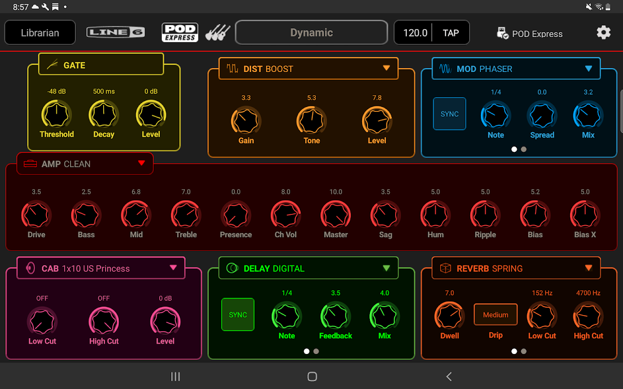The image size is (623, 389).
Task: Open the Amp Clean model dropdown
Action: tap(142, 163)
